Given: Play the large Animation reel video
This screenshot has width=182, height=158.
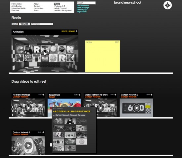Looking at the screenshot, I should 45,54.
